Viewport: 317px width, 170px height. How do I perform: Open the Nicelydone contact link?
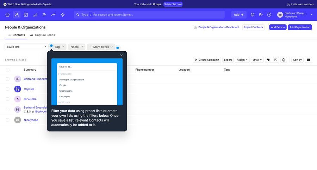point(31,120)
